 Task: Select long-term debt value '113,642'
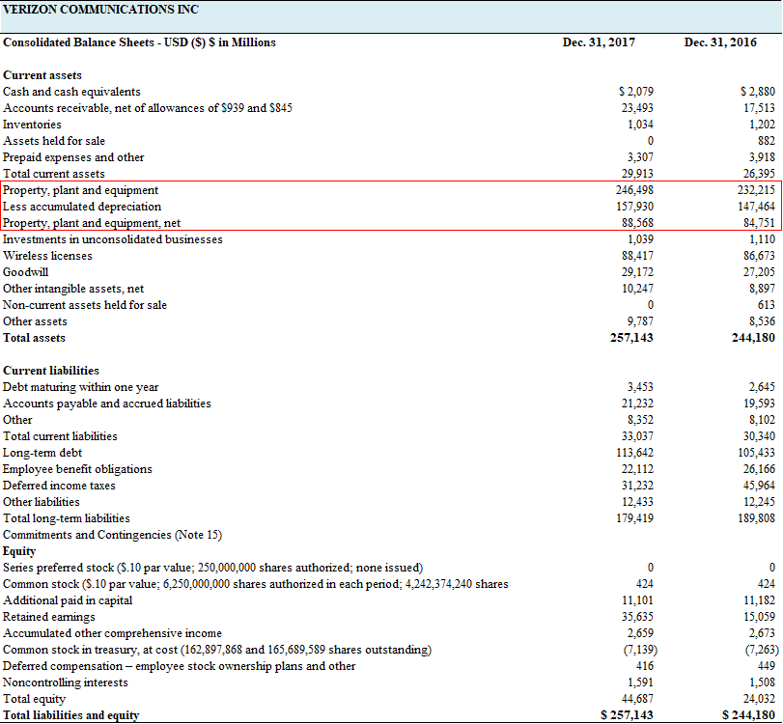[x=634, y=454]
